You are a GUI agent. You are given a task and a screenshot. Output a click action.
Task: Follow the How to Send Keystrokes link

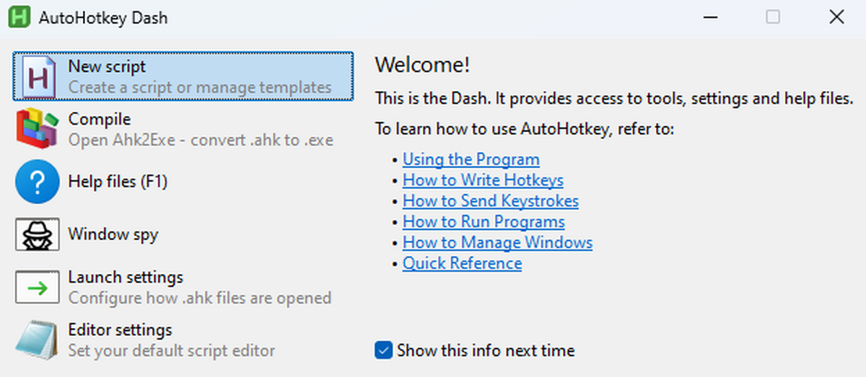click(490, 201)
